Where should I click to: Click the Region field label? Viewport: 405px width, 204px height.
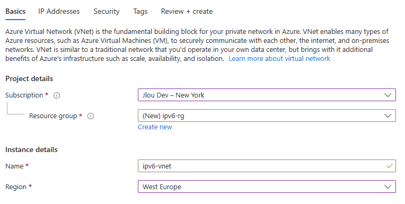click(16, 187)
